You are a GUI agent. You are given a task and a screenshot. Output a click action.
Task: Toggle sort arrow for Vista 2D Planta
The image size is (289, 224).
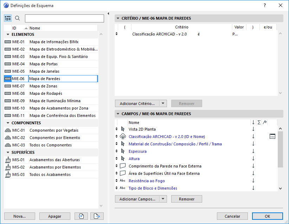click(x=253, y=129)
